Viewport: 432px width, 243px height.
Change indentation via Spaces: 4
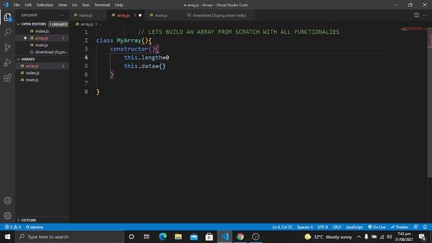click(304, 227)
